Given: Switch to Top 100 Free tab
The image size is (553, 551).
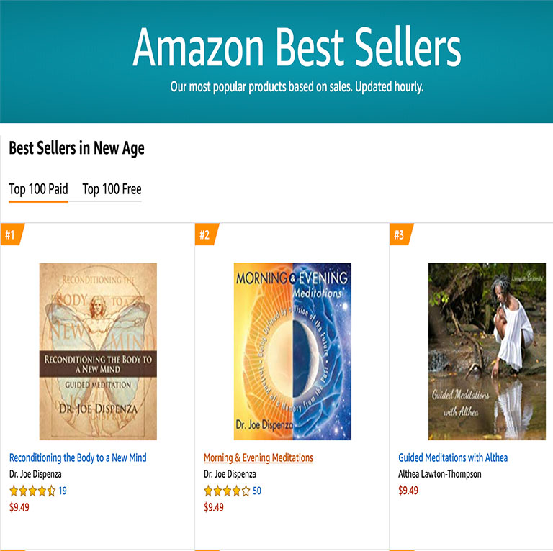Looking at the screenshot, I should tap(112, 189).
